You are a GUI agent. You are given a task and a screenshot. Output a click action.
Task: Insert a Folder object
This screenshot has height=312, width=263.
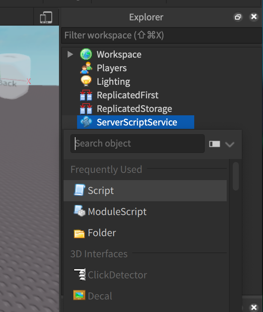(x=145, y=232)
